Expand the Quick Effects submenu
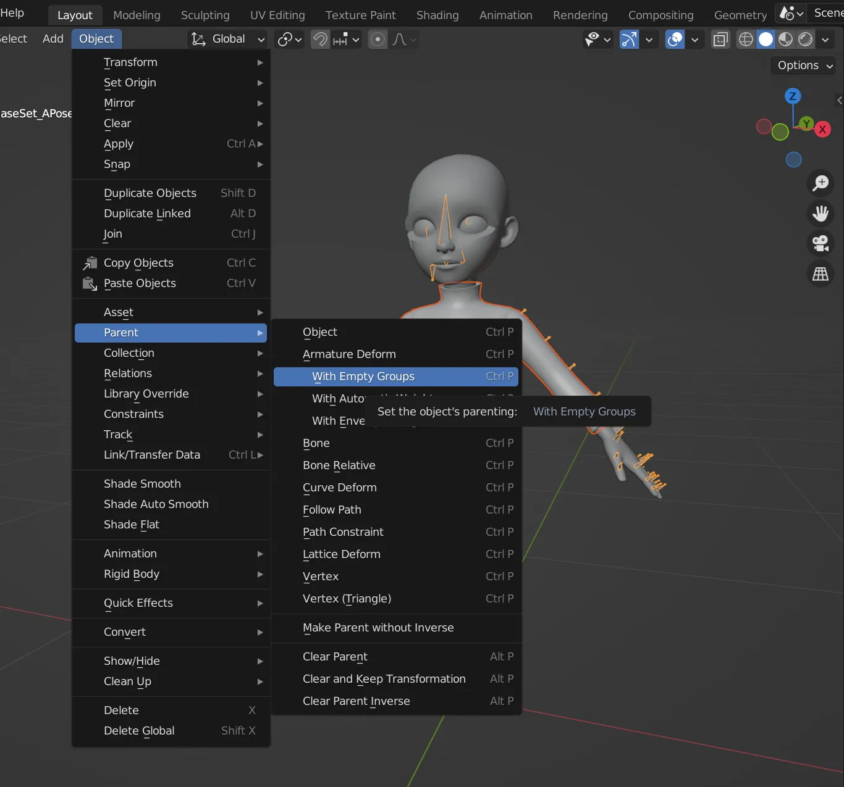The image size is (844, 787). coord(171,603)
